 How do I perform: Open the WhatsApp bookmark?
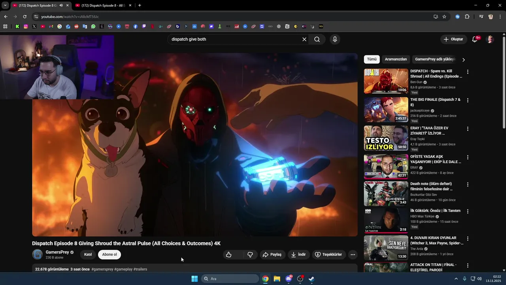tap(93, 27)
